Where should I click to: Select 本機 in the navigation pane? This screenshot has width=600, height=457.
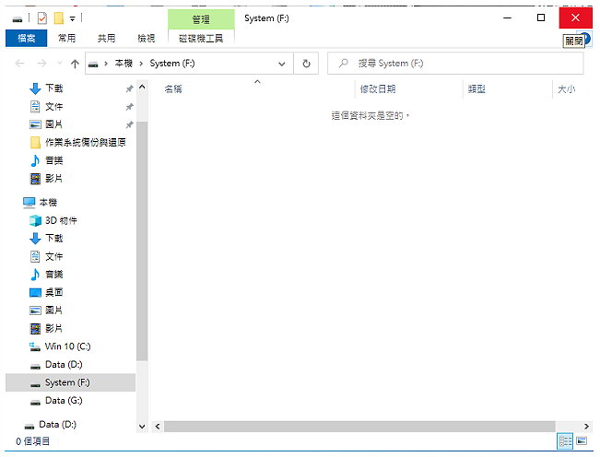pos(48,203)
